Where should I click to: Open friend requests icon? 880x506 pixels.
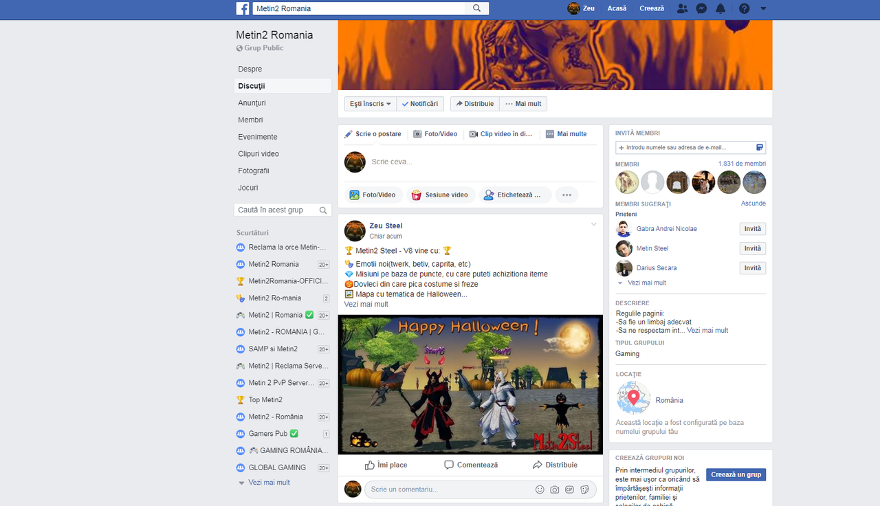(x=682, y=8)
